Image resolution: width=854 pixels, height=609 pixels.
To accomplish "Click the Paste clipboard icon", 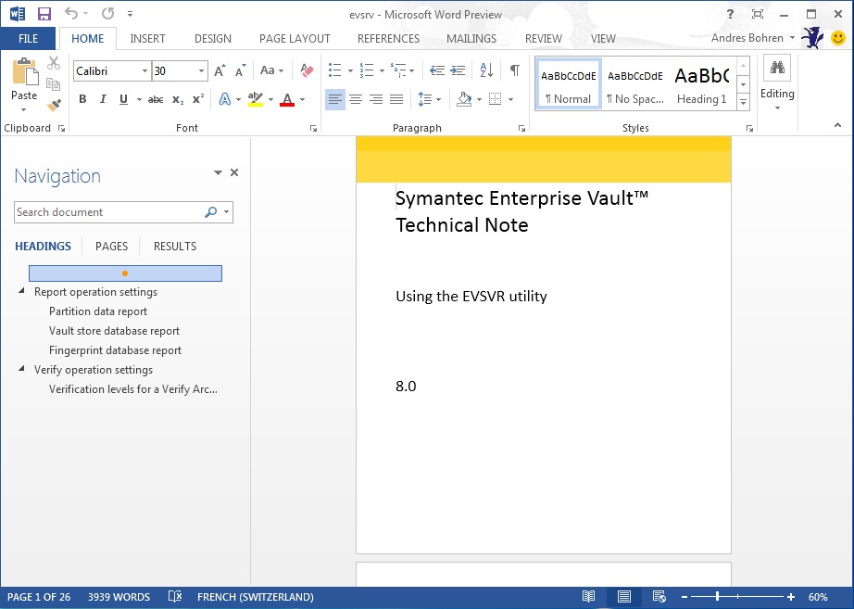I will (24, 71).
